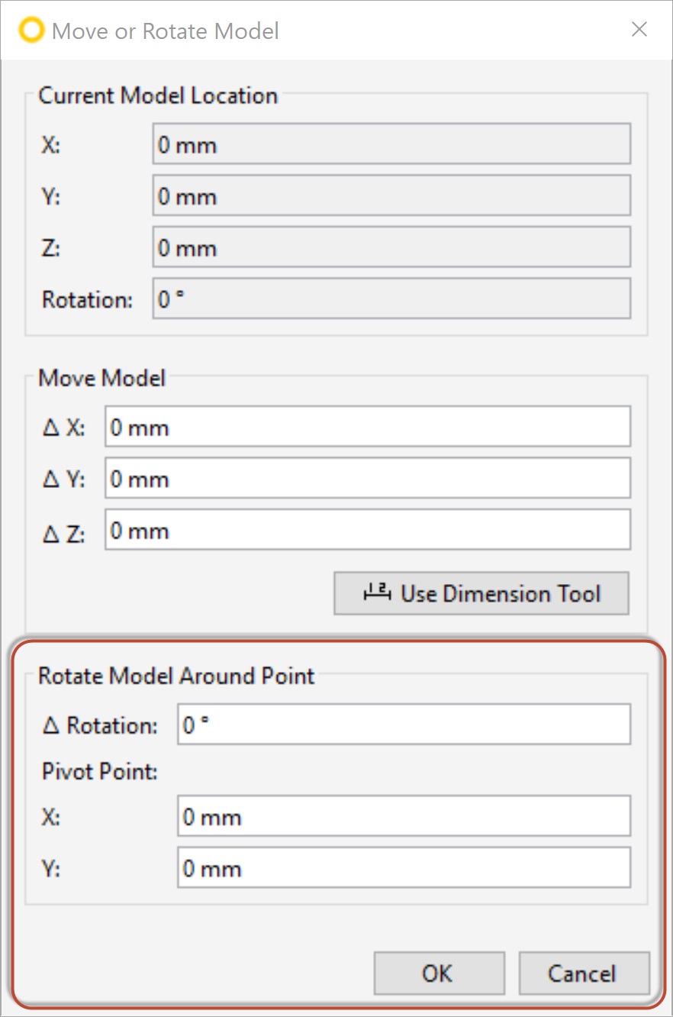Focus the Δ Rotation input field

404,725
